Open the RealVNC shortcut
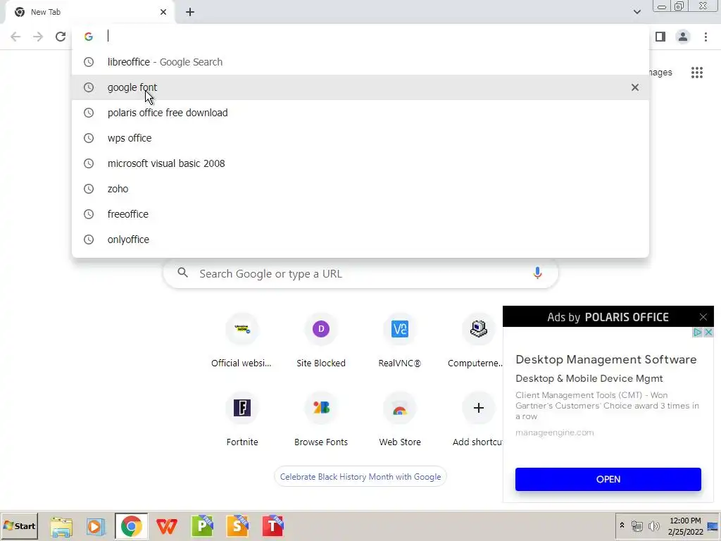The image size is (721, 541). [400, 341]
